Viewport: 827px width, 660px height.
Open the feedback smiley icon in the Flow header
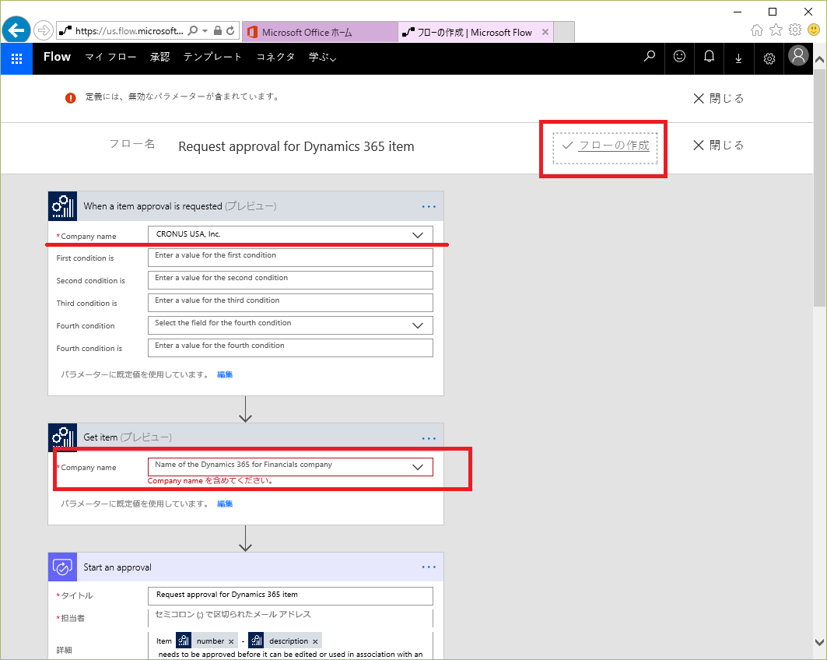click(679, 56)
